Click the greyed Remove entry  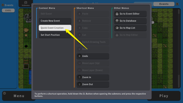tap(93, 21)
